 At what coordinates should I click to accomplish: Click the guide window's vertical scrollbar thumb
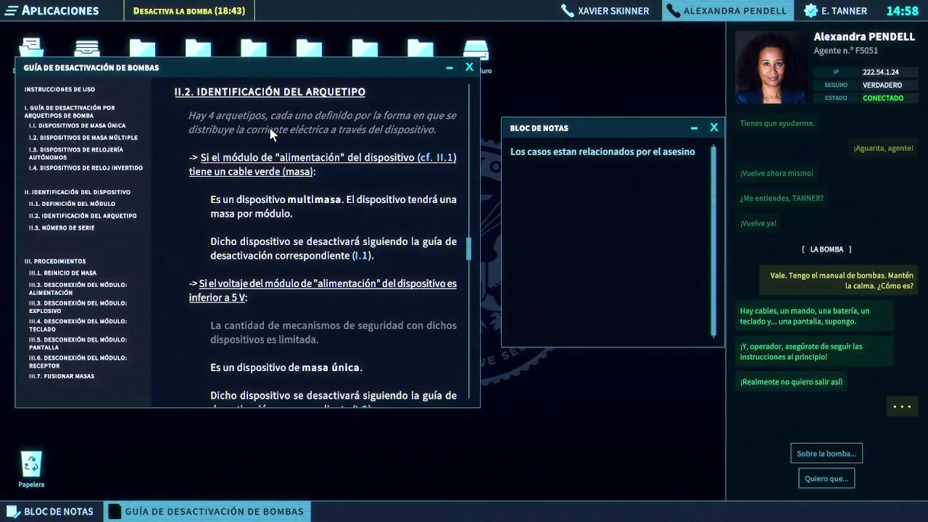[x=468, y=249]
